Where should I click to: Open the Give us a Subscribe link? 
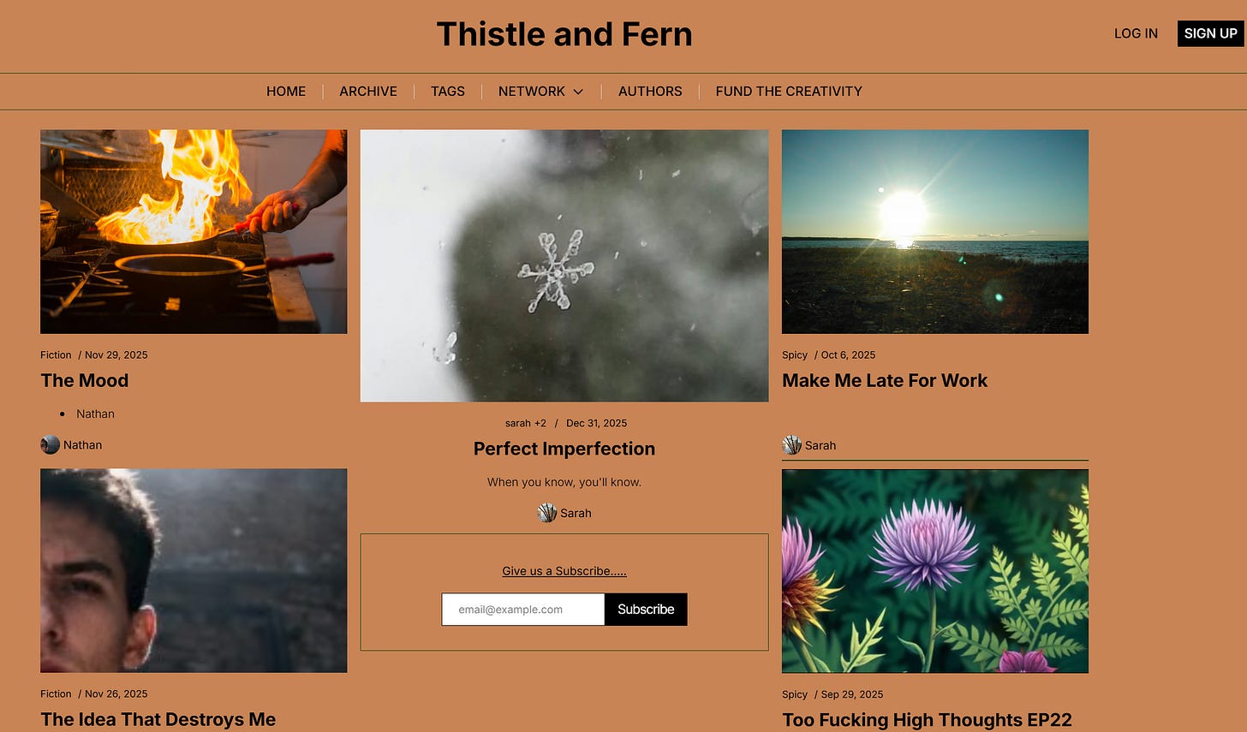[x=564, y=571]
